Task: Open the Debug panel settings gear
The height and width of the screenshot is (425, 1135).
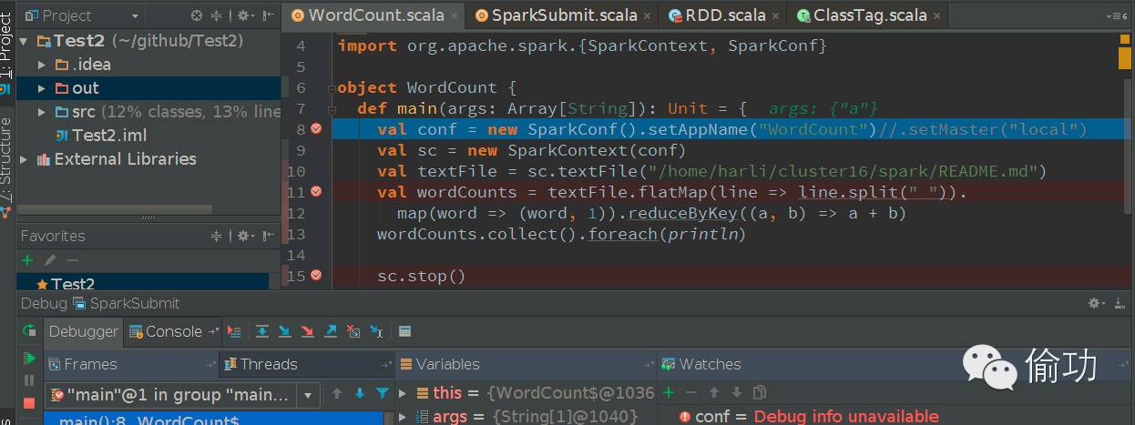Action: (x=1097, y=303)
